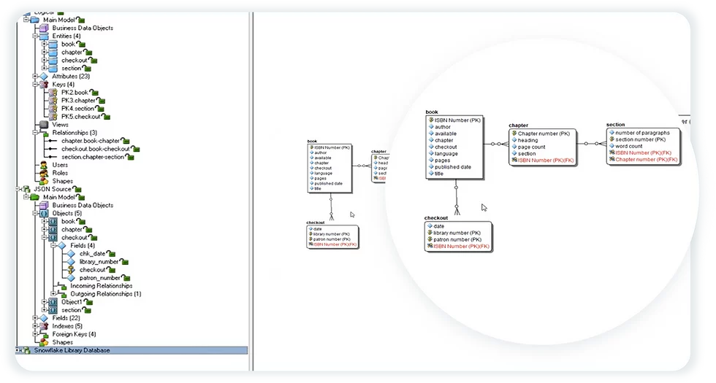Click the Snowflake Library Database icon

pyautogui.click(x=26, y=350)
